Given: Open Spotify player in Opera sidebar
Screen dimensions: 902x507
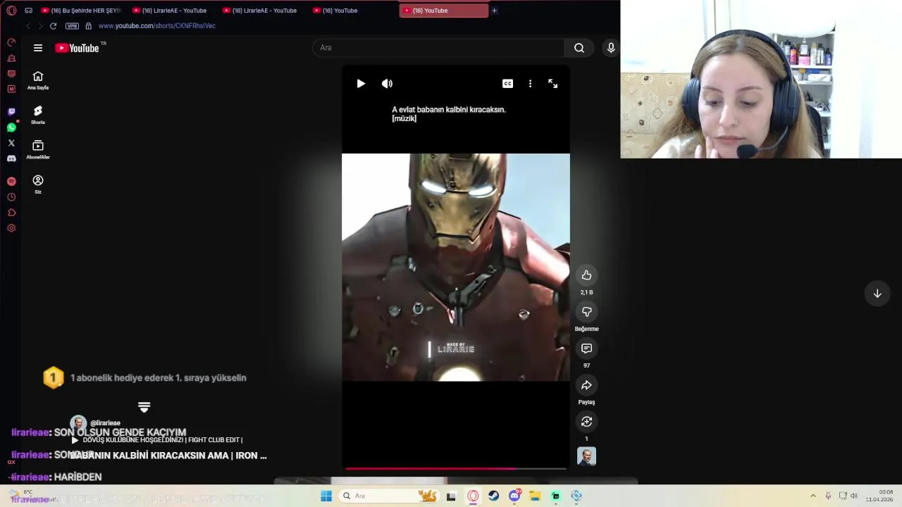Looking at the screenshot, I should 11,182.
